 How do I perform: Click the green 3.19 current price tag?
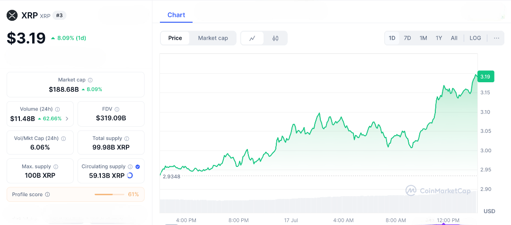[485, 77]
